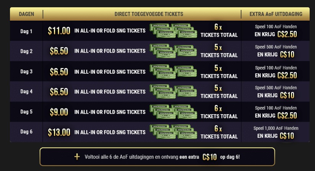Click "6 x Tickets Totaal" in Dag 5 row
The image size is (315, 171).
pyautogui.click(x=219, y=112)
